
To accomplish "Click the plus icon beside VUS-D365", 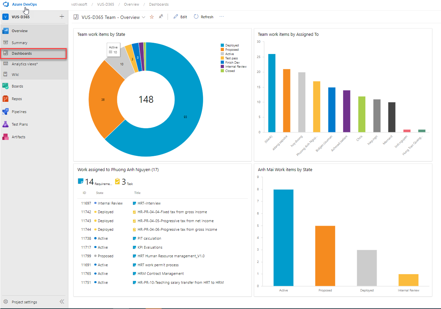I will click(x=62, y=17).
